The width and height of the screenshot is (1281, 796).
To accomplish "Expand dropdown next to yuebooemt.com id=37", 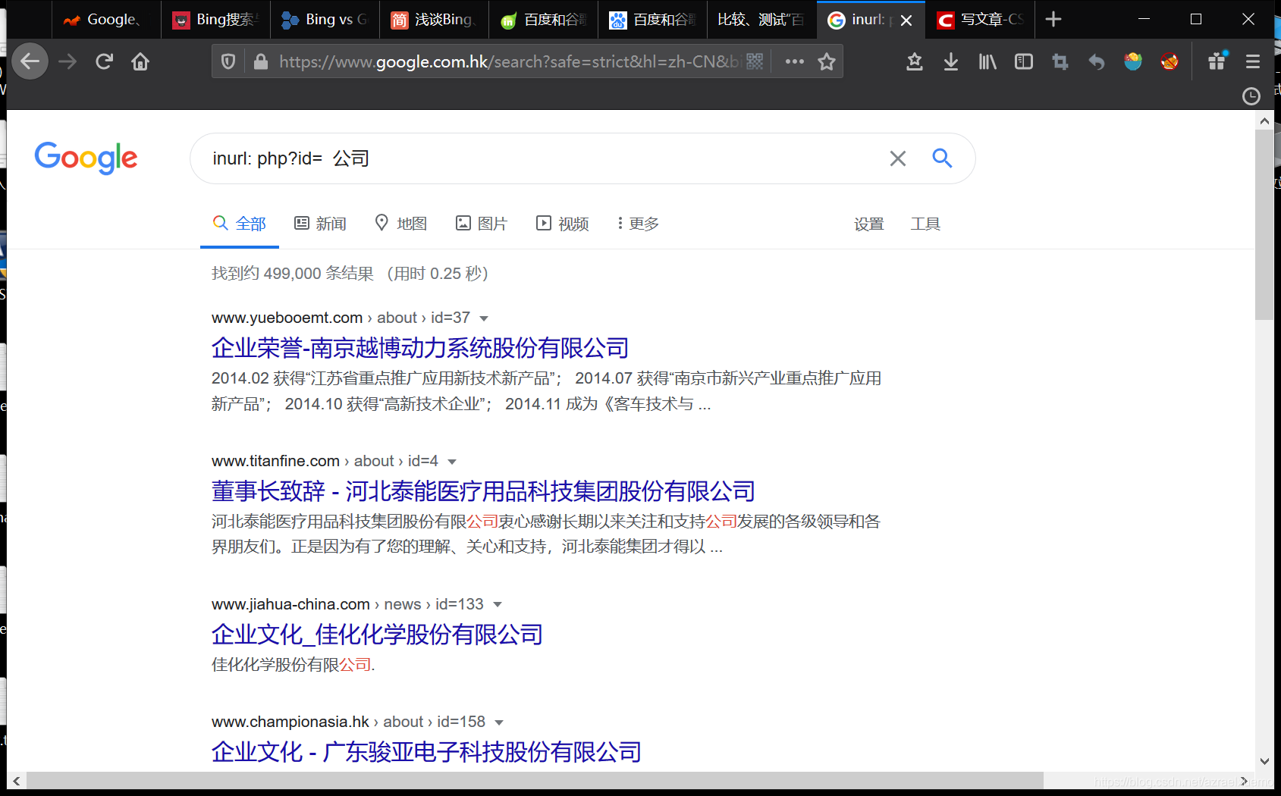I will click(x=484, y=318).
